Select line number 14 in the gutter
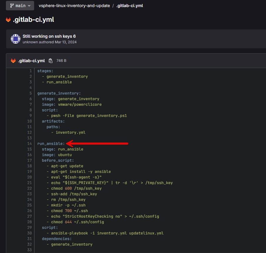Viewport: 266px width, 253px height. 29,144
